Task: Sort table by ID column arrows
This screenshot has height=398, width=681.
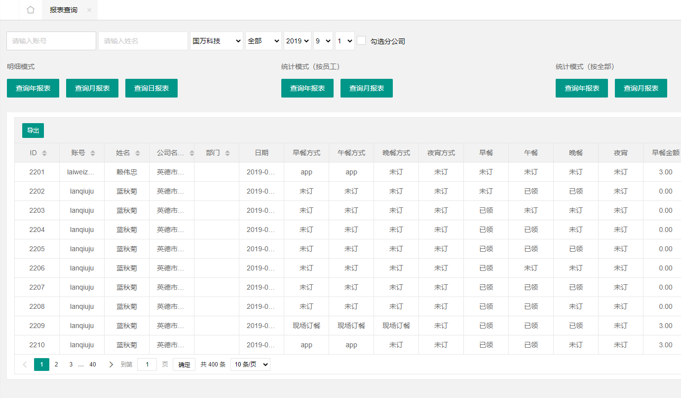Action: coord(44,153)
